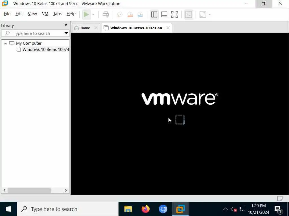This screenshot has width=289, height=216.
Task: Open the File menu
Action: tap(7, 14)
